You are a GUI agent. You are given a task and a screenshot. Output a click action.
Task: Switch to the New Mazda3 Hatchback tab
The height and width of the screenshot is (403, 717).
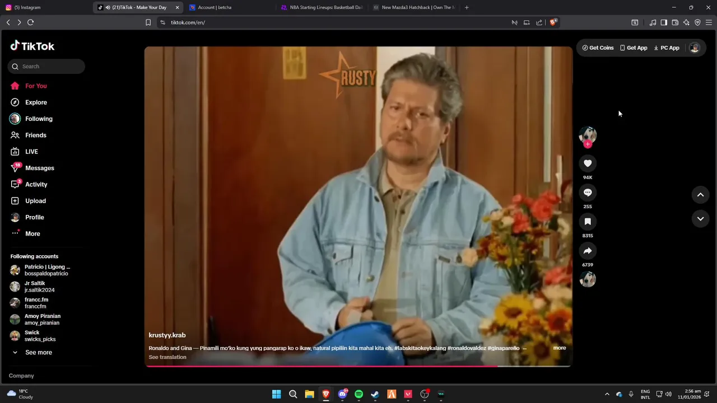[x=413, y=7]
